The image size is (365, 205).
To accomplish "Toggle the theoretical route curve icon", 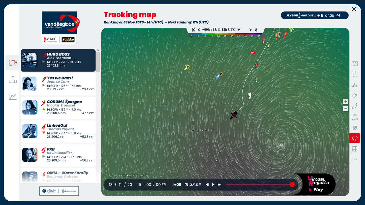I will coord(355,106).
